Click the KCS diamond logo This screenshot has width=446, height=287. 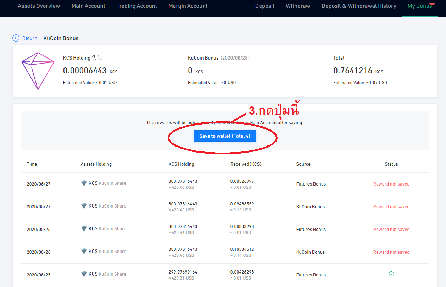pos(38,71)
